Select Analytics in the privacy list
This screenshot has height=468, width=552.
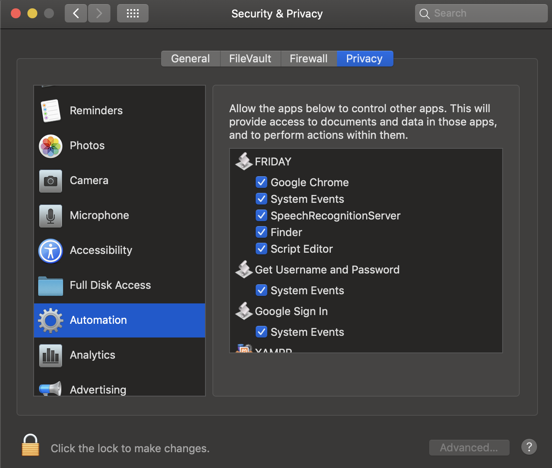click(120, 355)
